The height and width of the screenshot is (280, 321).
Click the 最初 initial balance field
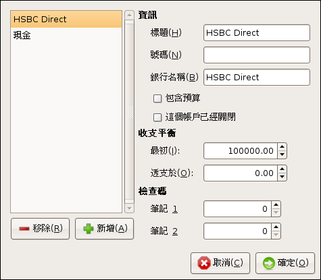tap(241, 150)
